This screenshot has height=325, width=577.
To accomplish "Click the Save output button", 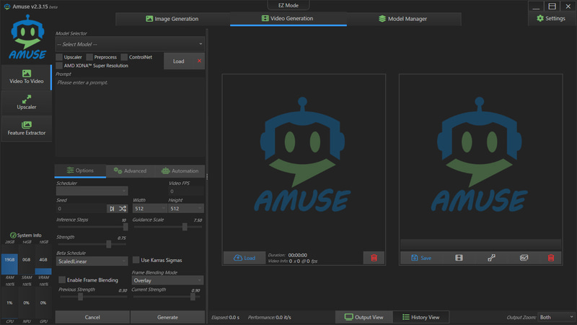I will click(x=421, y=258).
